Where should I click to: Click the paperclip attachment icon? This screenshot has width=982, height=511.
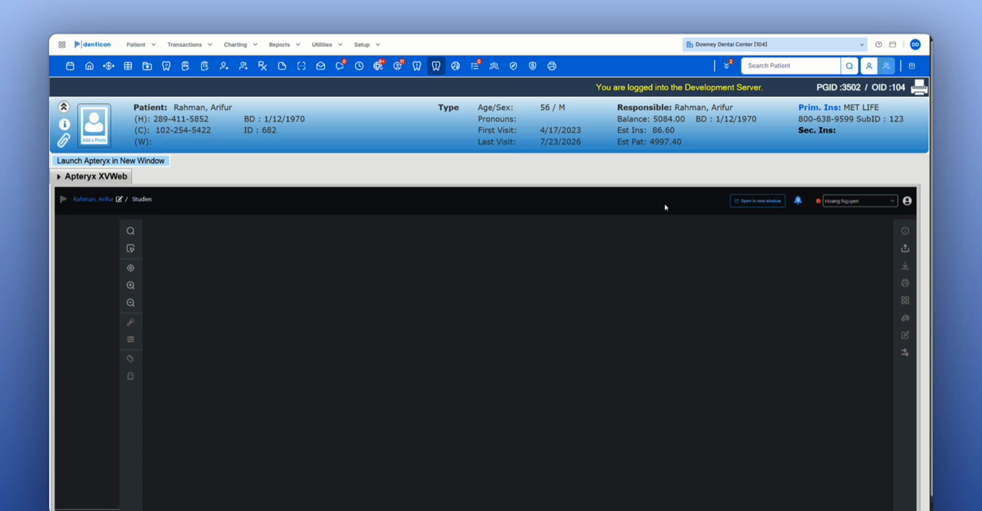click(x=64, y=140)
